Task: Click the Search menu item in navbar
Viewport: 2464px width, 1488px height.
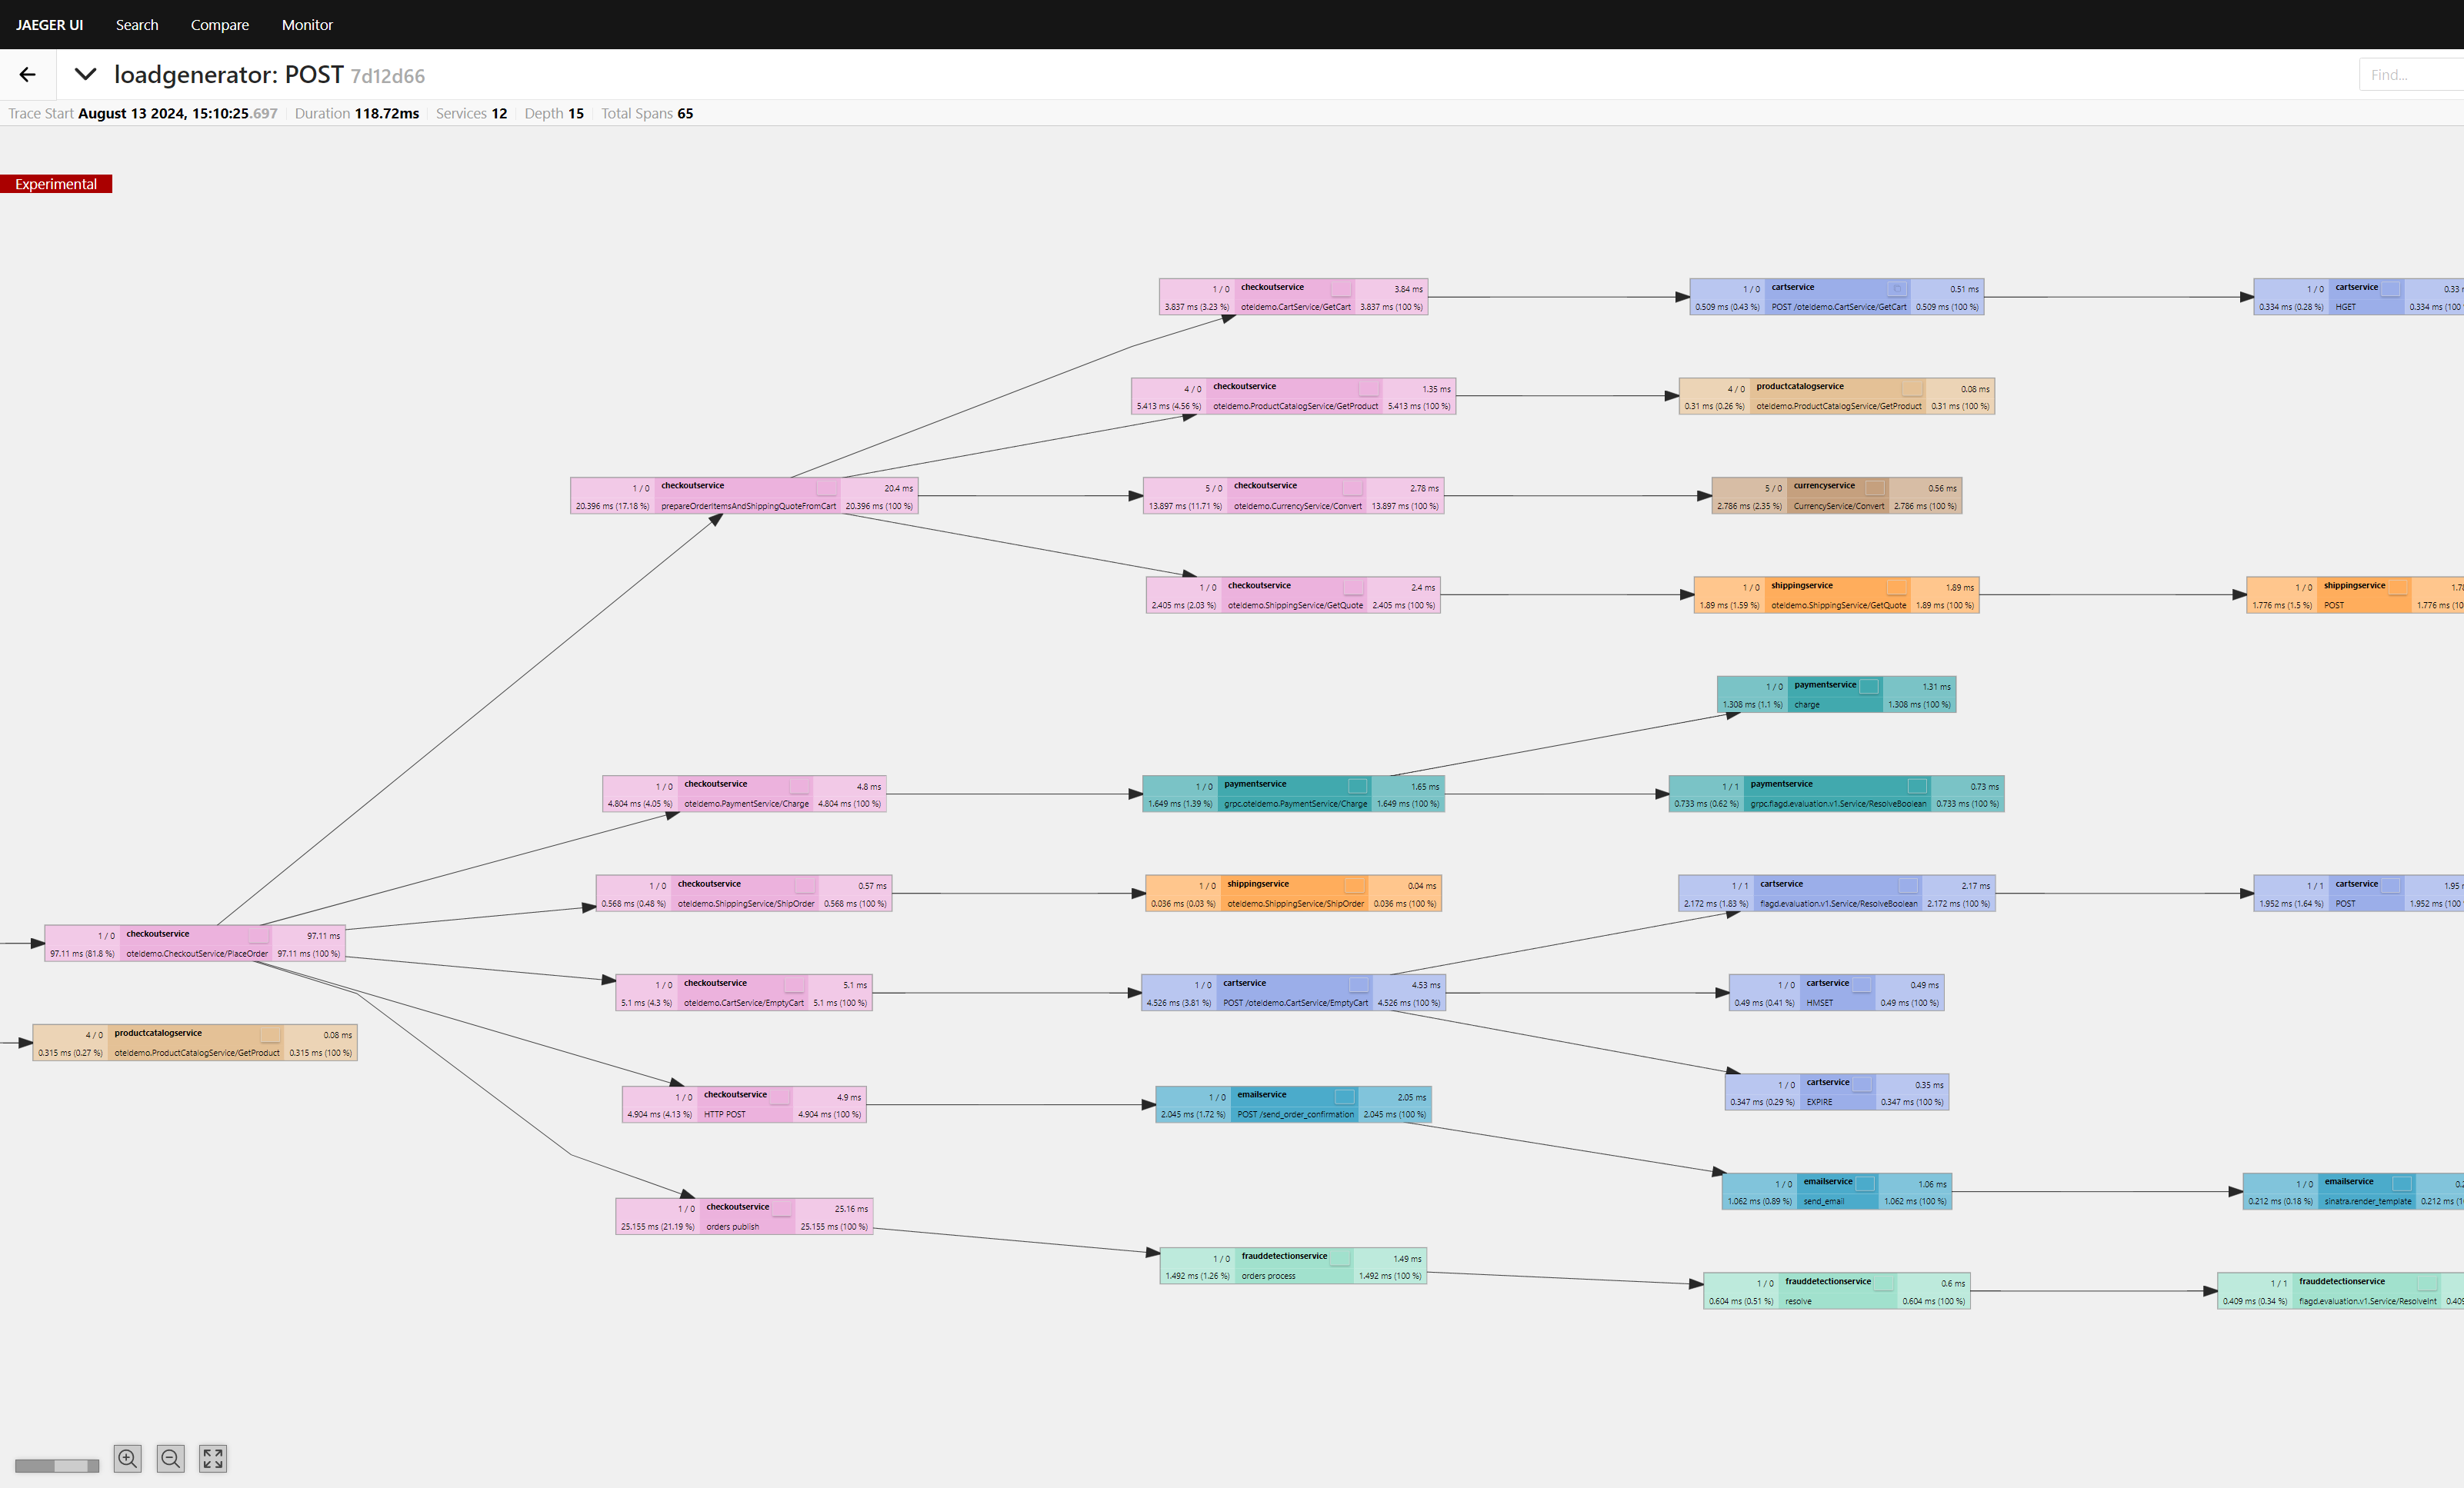Action: tap(137, 25)
